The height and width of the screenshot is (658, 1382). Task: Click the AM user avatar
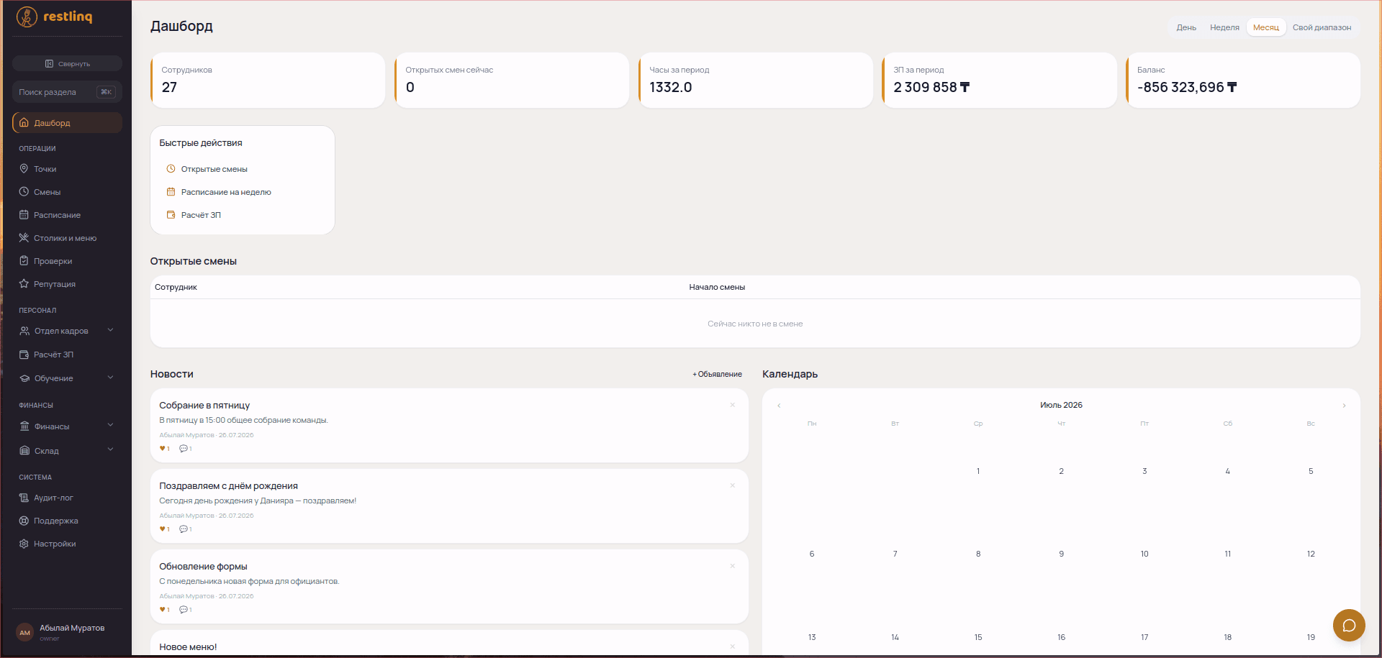tap(25, 633)
